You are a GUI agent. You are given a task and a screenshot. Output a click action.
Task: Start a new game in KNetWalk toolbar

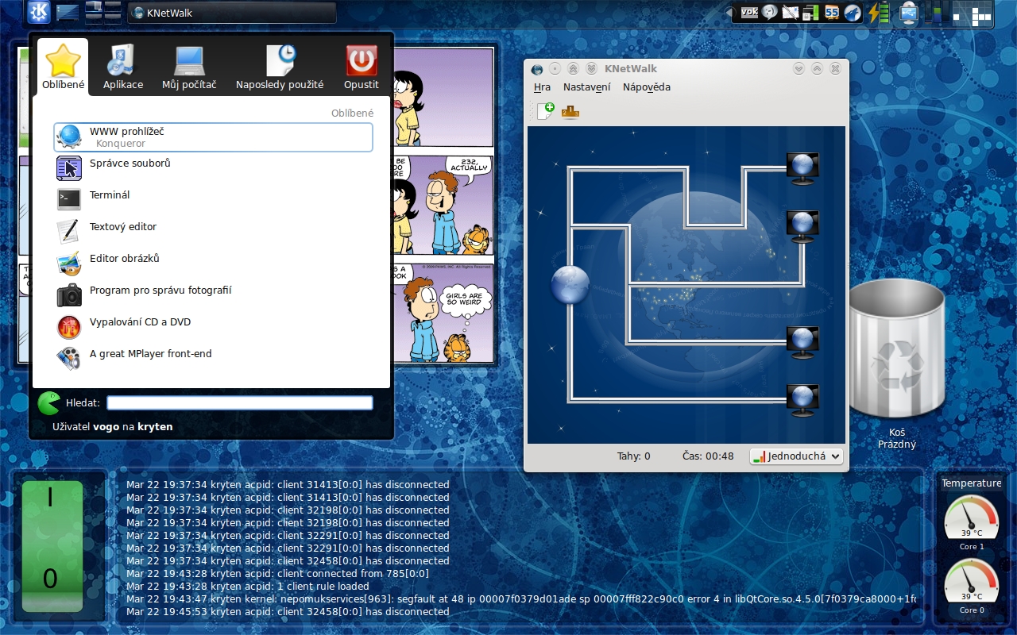click(545, 111)
